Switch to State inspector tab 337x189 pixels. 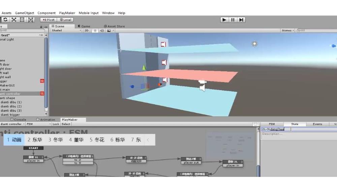[x=295, y=124]
